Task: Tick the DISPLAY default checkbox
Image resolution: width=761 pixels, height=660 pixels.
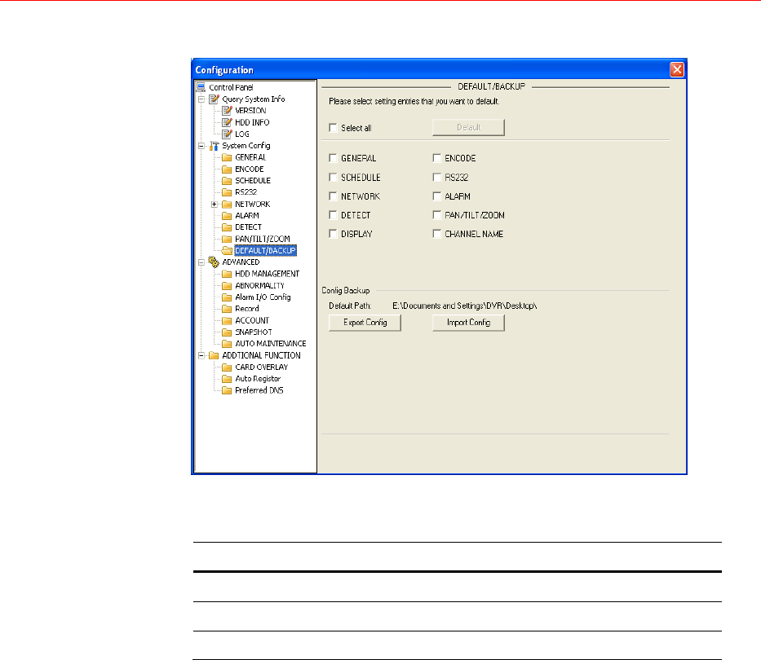Action: pyautogui.click(x=333, y=234)
